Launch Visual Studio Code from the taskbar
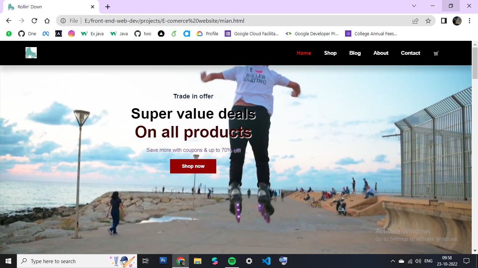The height and width of the screenshot is (268, 478). point(266,261)
